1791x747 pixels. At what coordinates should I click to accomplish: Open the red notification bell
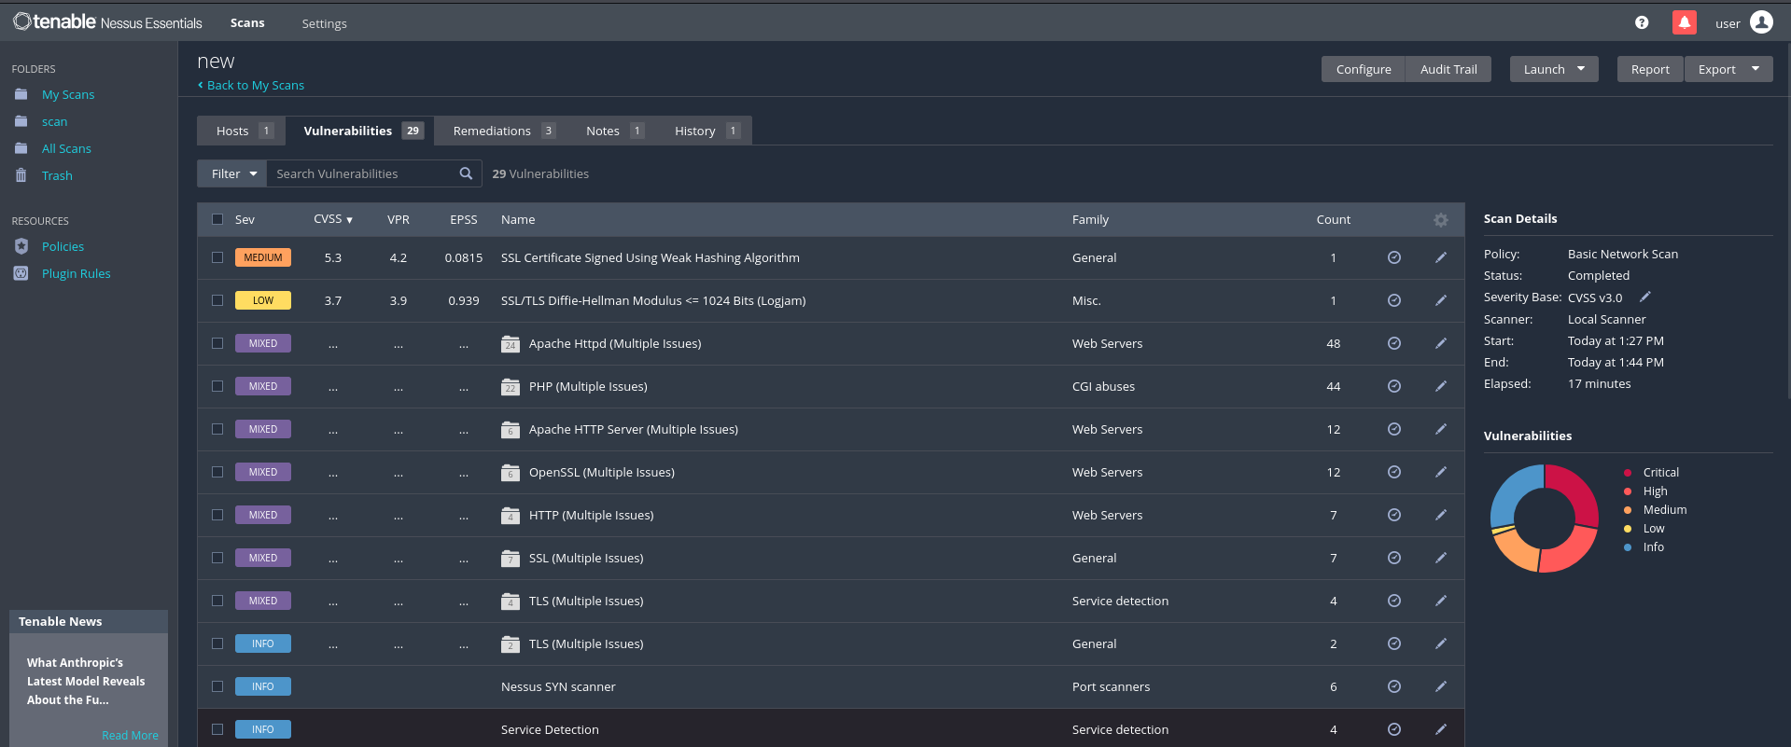1685,22
